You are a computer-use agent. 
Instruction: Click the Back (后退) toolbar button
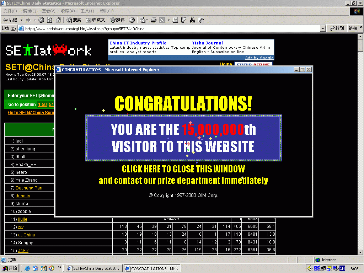click(x=10, y=20)
